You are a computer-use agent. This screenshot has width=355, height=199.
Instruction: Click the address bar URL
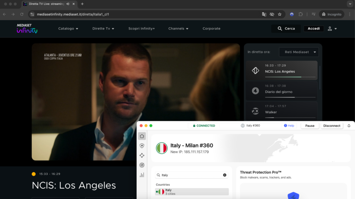click(73, 14)
